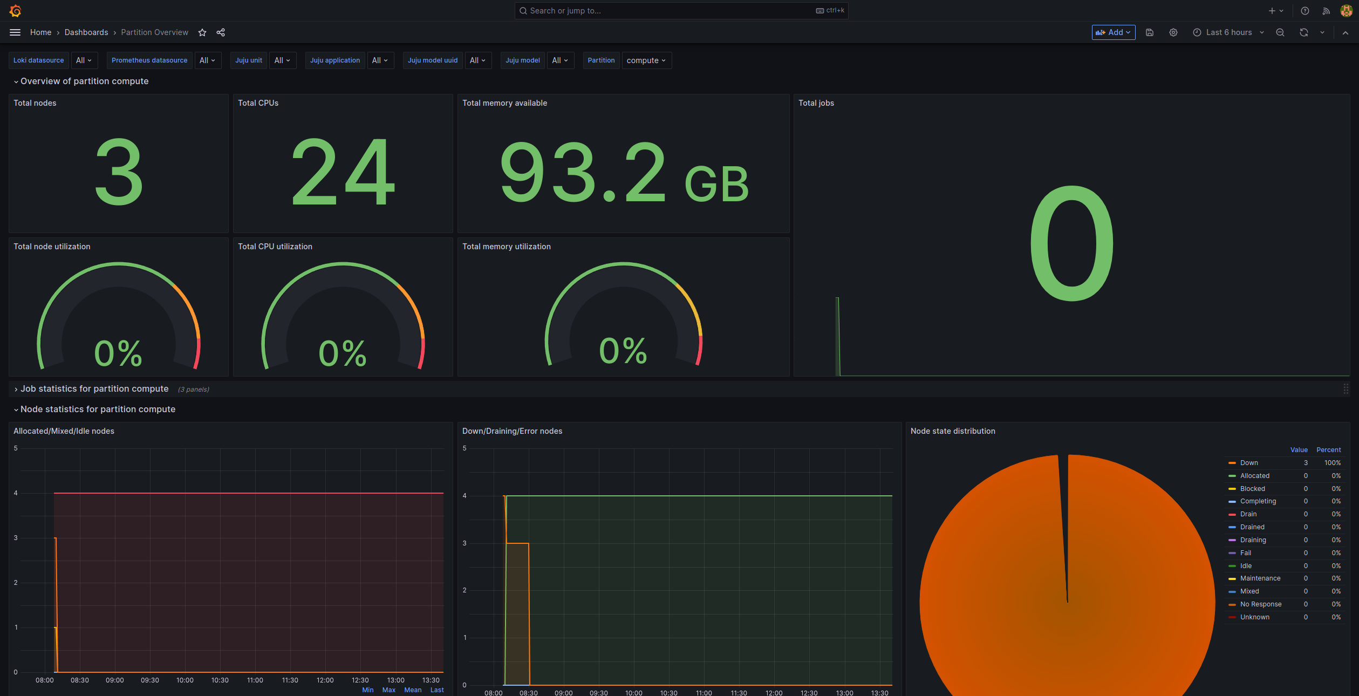Collapse the Node statistics for partition compute row
The image size is (1359, 696).
coord(94,410)
